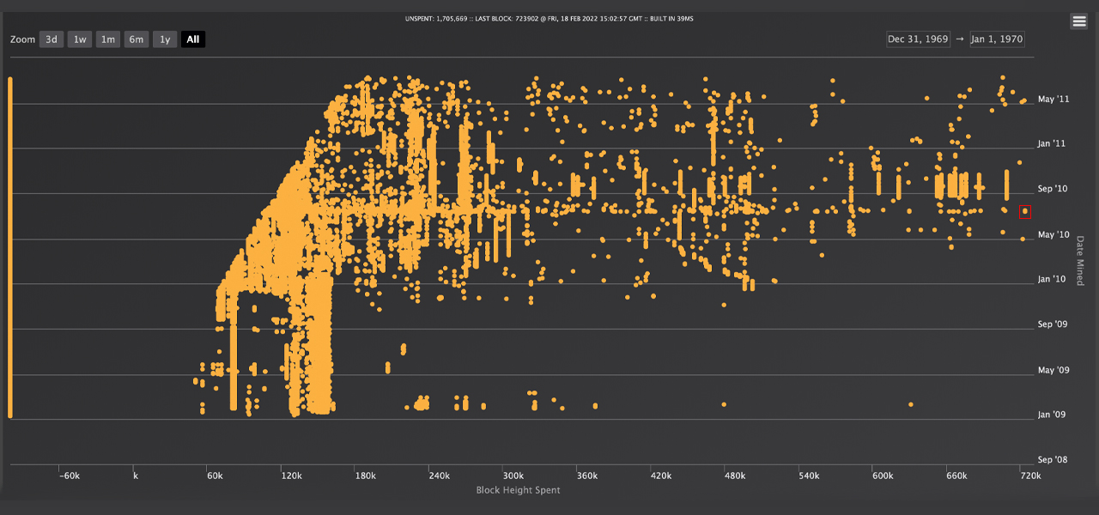1099x515 pixels.
Task: Choose the 6m zoom range
Action: [137, 39]
